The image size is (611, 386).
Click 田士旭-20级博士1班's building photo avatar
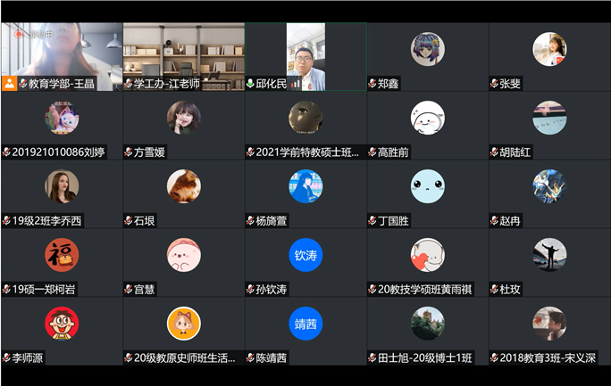click(428, 324)
